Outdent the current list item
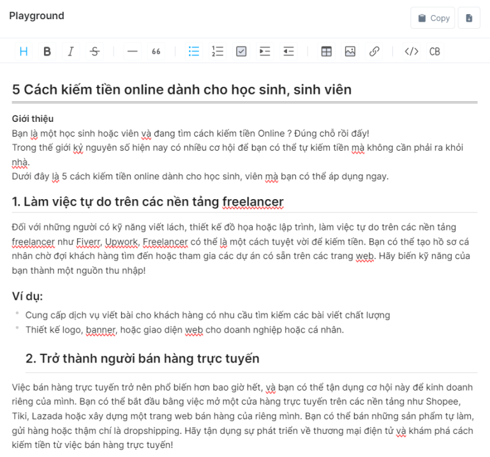Viewport: 490px width, 457px height. (288, 51)
